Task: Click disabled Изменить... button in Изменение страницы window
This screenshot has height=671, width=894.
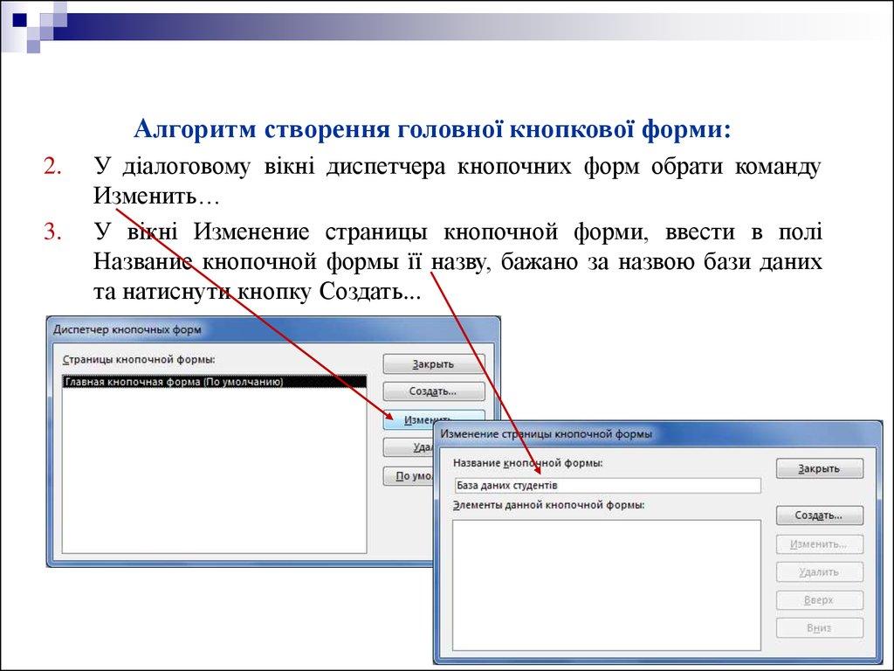Action: click(x=819, y=543)
